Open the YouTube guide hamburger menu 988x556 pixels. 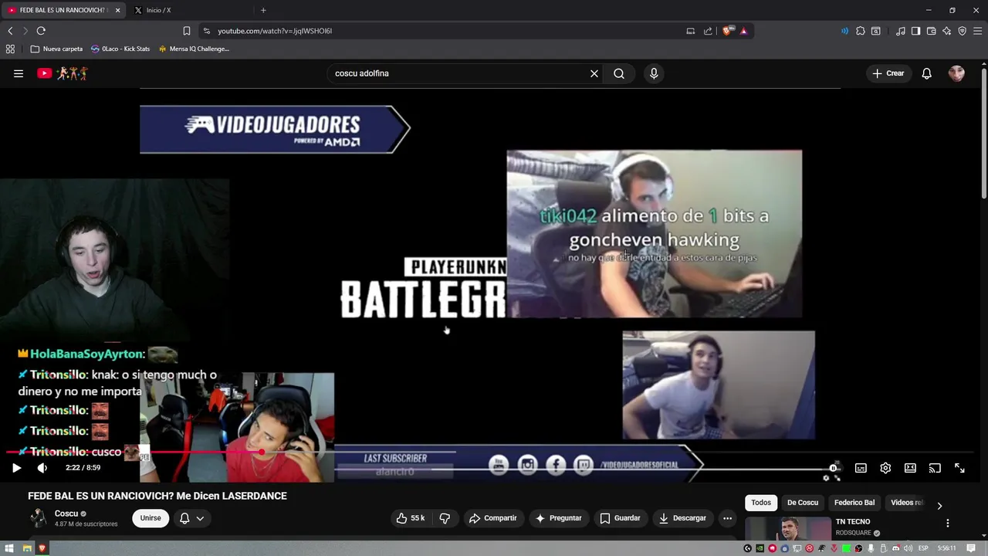pyautogui.click(x=19, y=73)
